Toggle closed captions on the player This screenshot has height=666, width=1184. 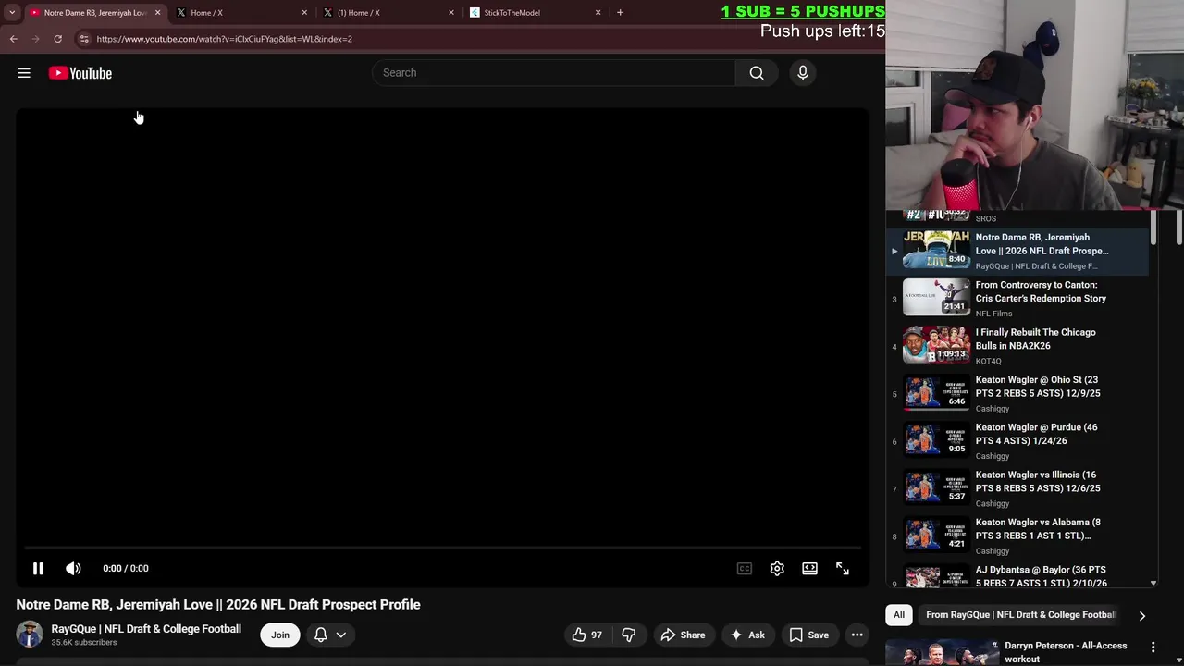click(x=745, y=569)
